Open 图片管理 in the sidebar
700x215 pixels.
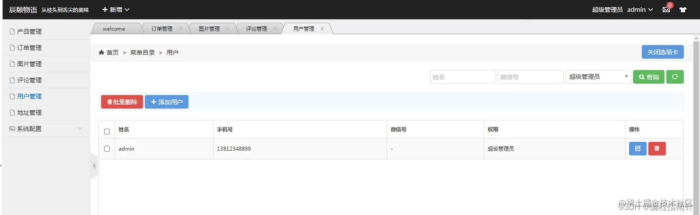coord(46,64)
